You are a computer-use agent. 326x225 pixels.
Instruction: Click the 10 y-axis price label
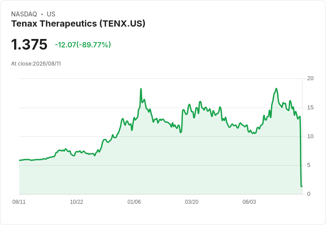[x=310, y=136]
